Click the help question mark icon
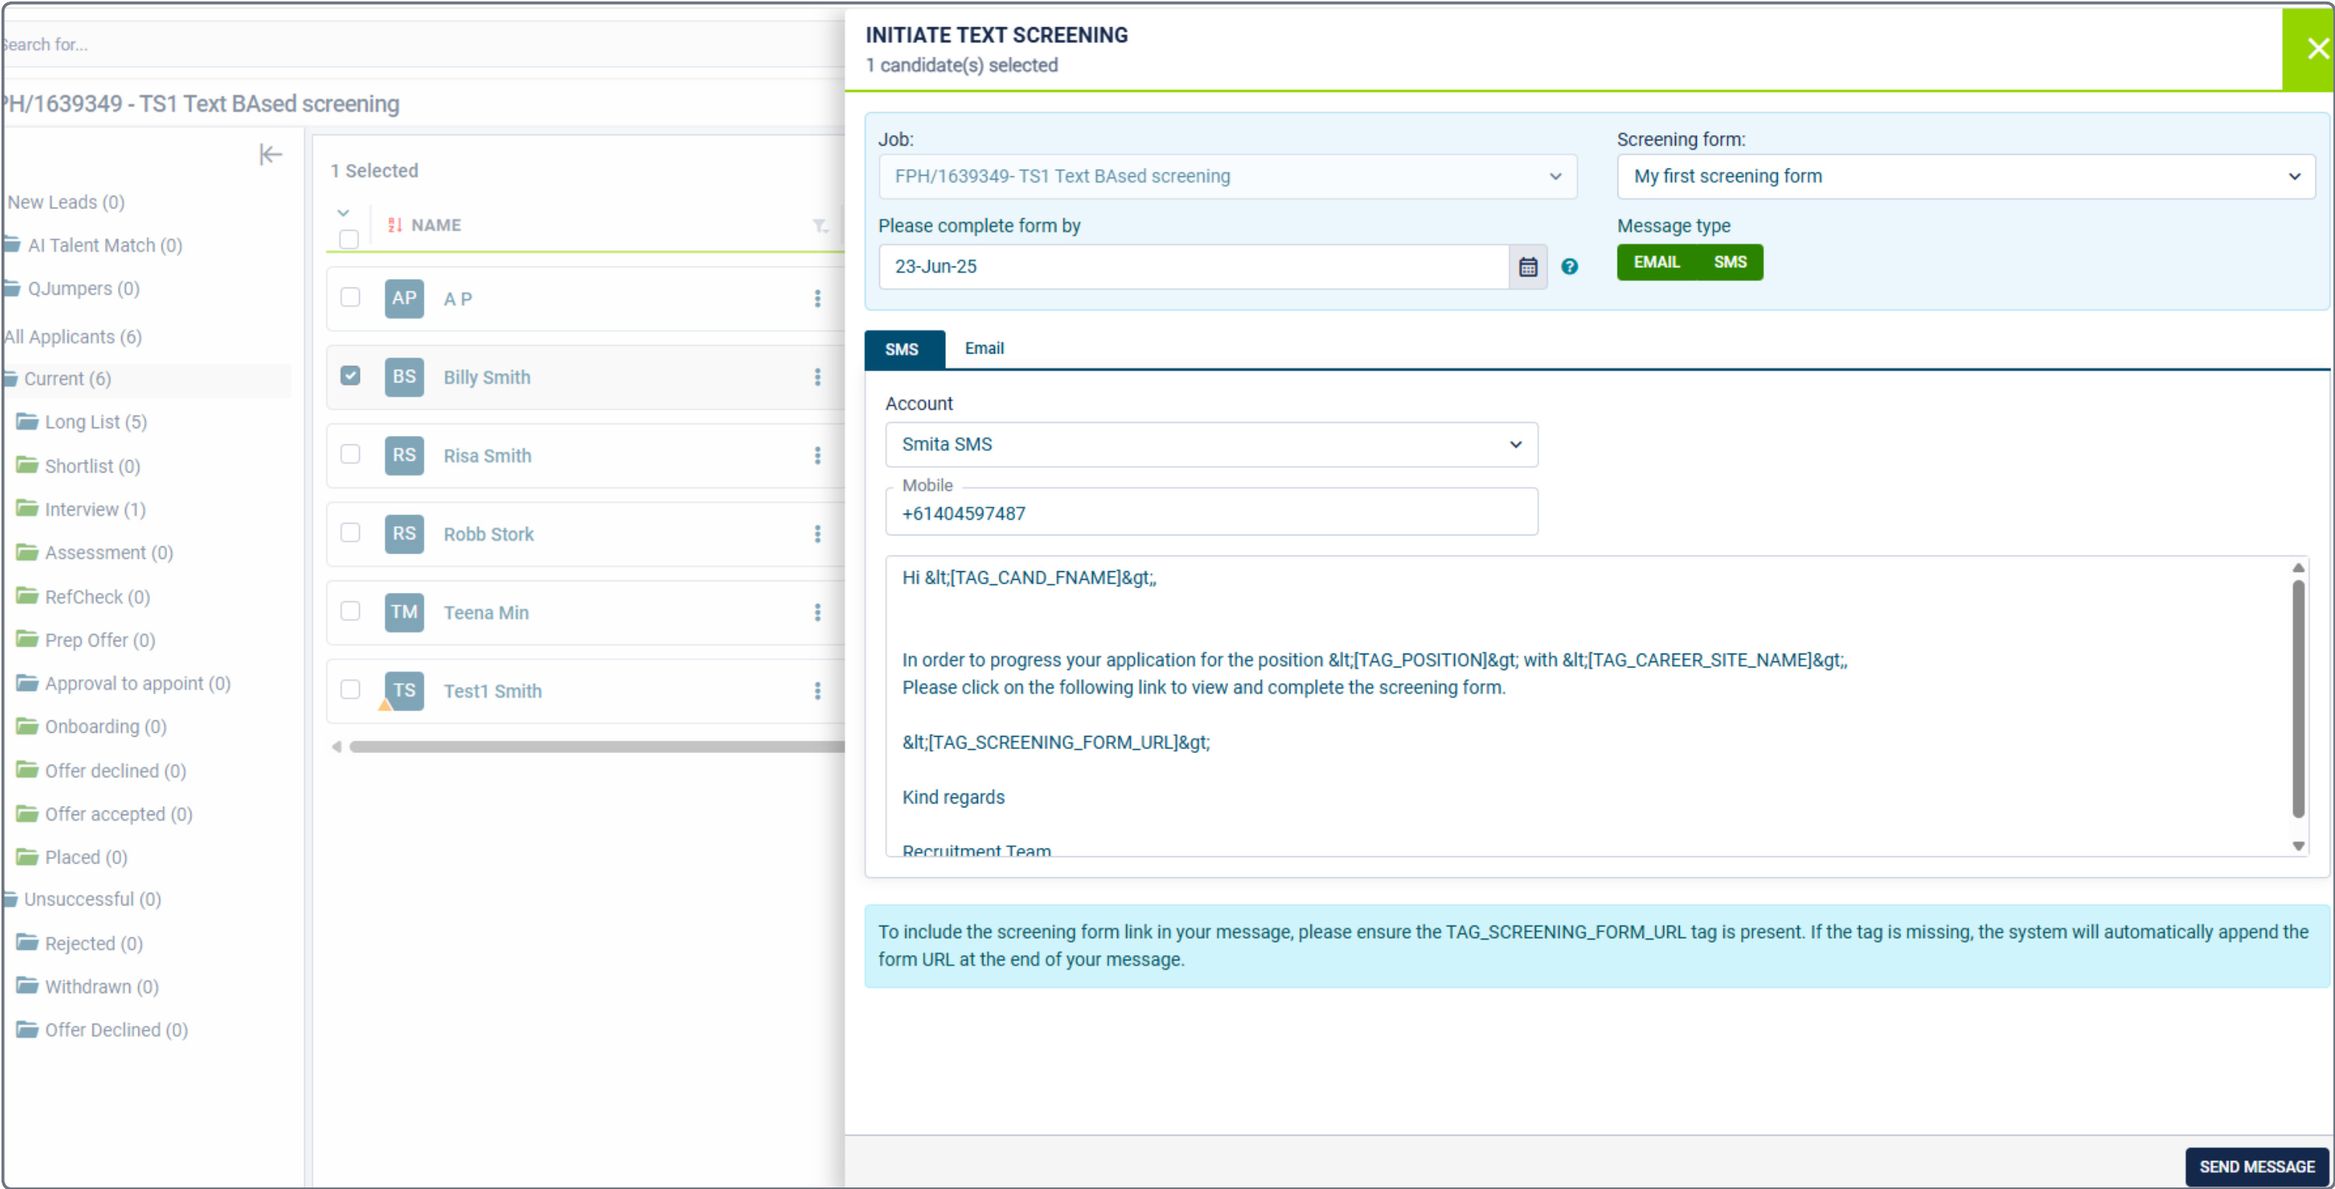Viewport: 2335px width, 1189px height. (1569, 267)
